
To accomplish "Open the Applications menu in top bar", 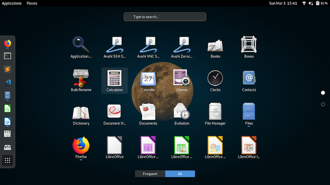I will (x=12, y=3).
